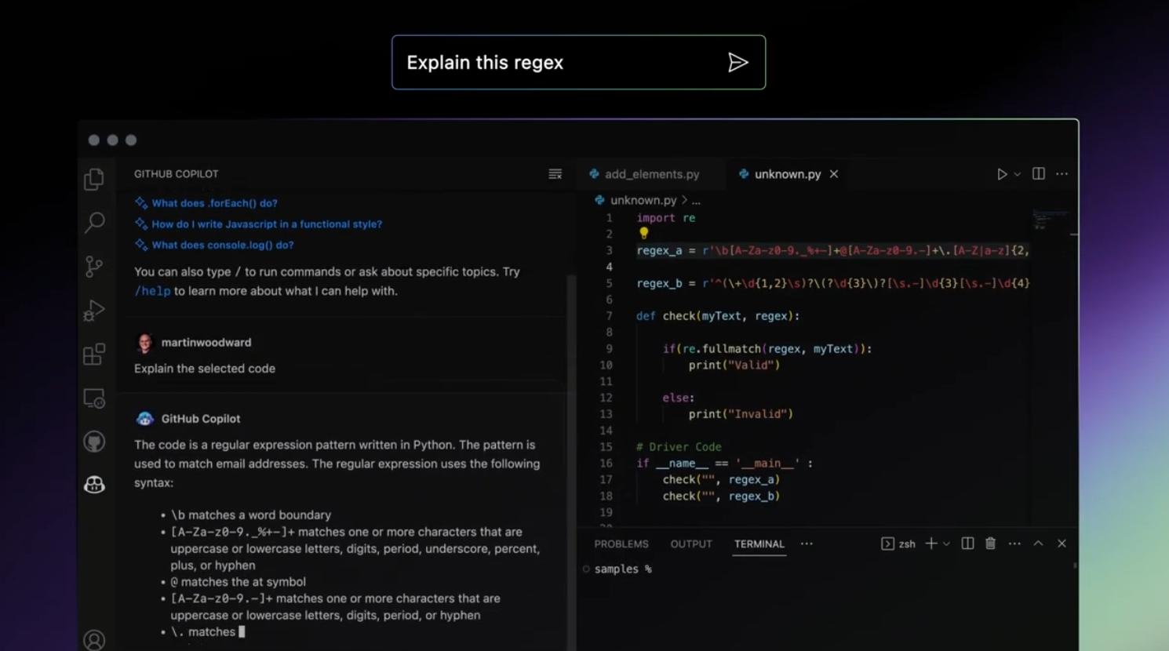Image resolution: width=1169 pixels, height=651 pixels.
Task: Switch to the add_elements.py tab
Action: 651,174
